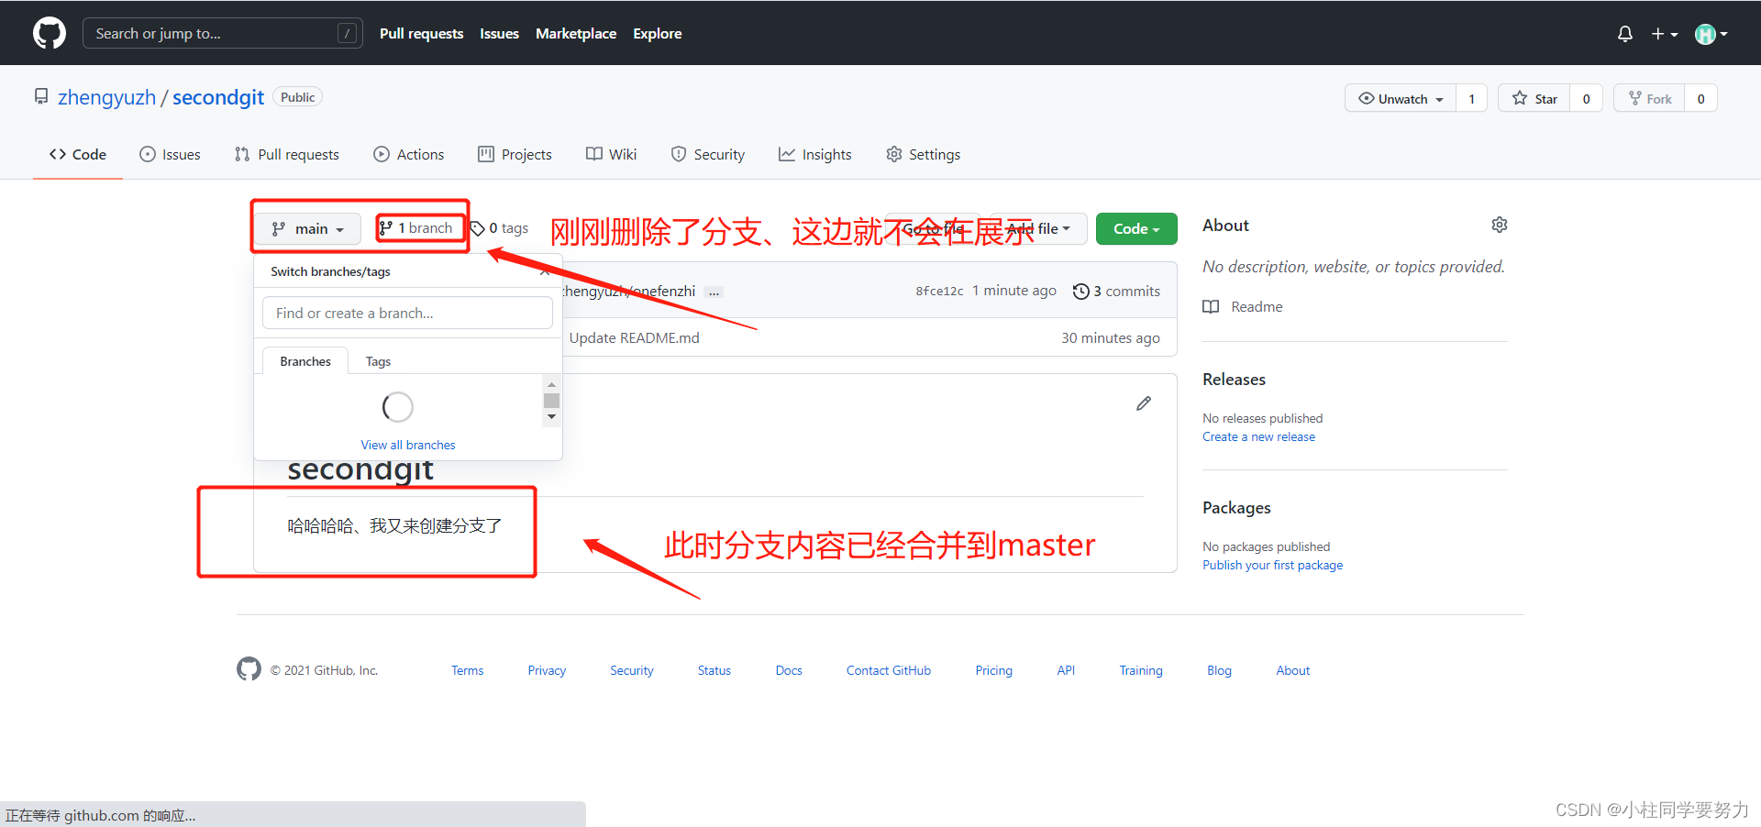The width and height of the screenshot is (1761, 827).
Task: Open the footer Pricing link
Action: coord(993,670)
